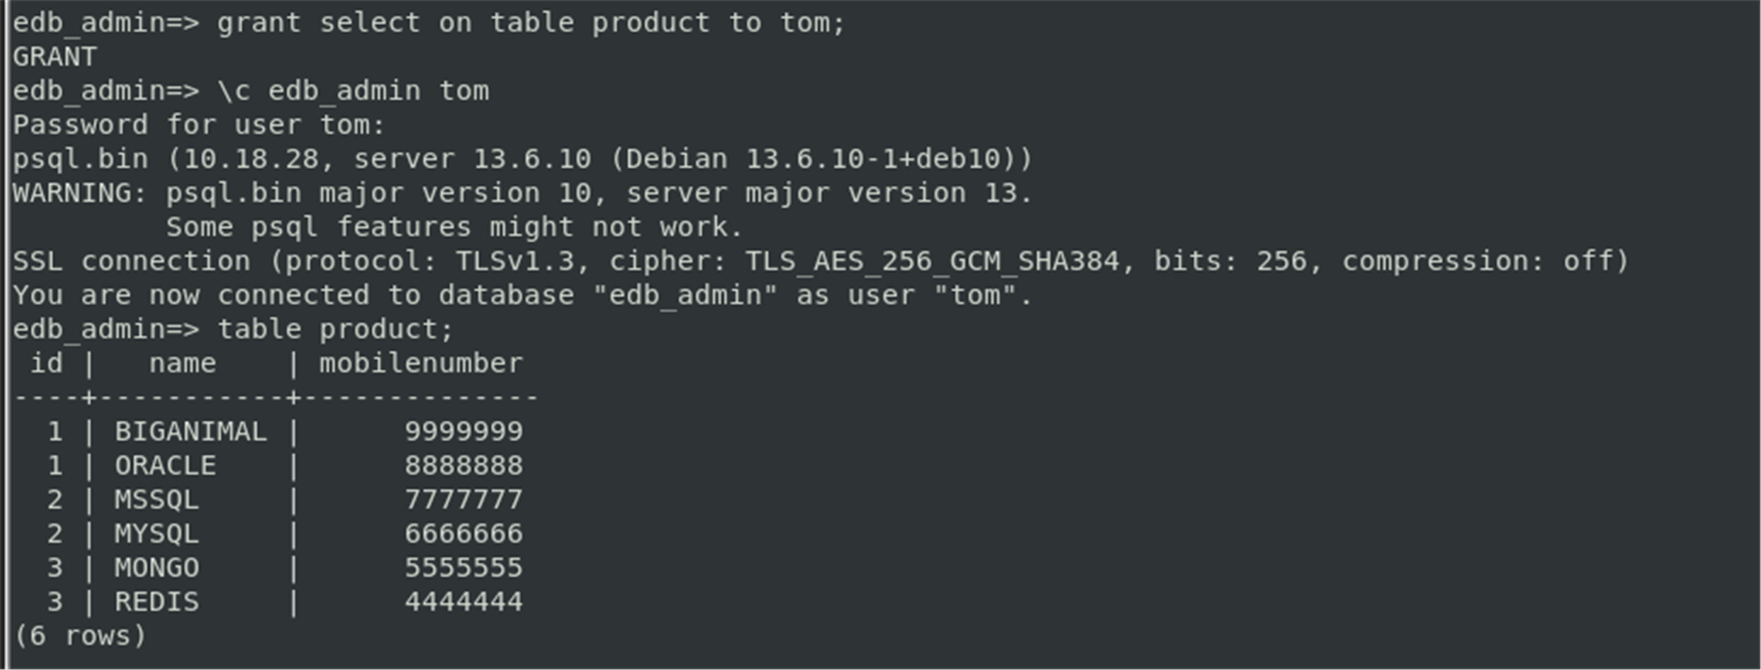The height and width of the screenshot is (670, 1761).
Task: Click the 'mobilenumber' column header
Action: 421,363
